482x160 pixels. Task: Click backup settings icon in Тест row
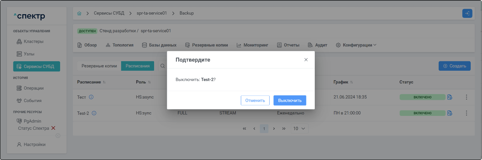pos(450,97)
